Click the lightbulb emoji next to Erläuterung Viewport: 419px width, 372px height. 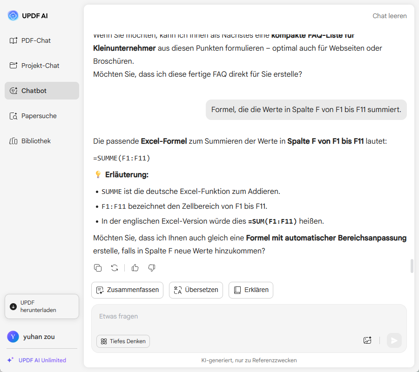click(98, 174)
